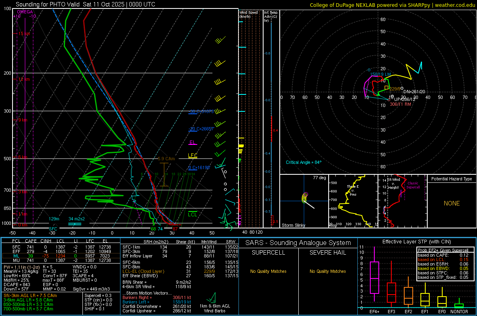Screen dimensions: 477x316
Task: Select the EFF parcel row in table
Action: 61,251
